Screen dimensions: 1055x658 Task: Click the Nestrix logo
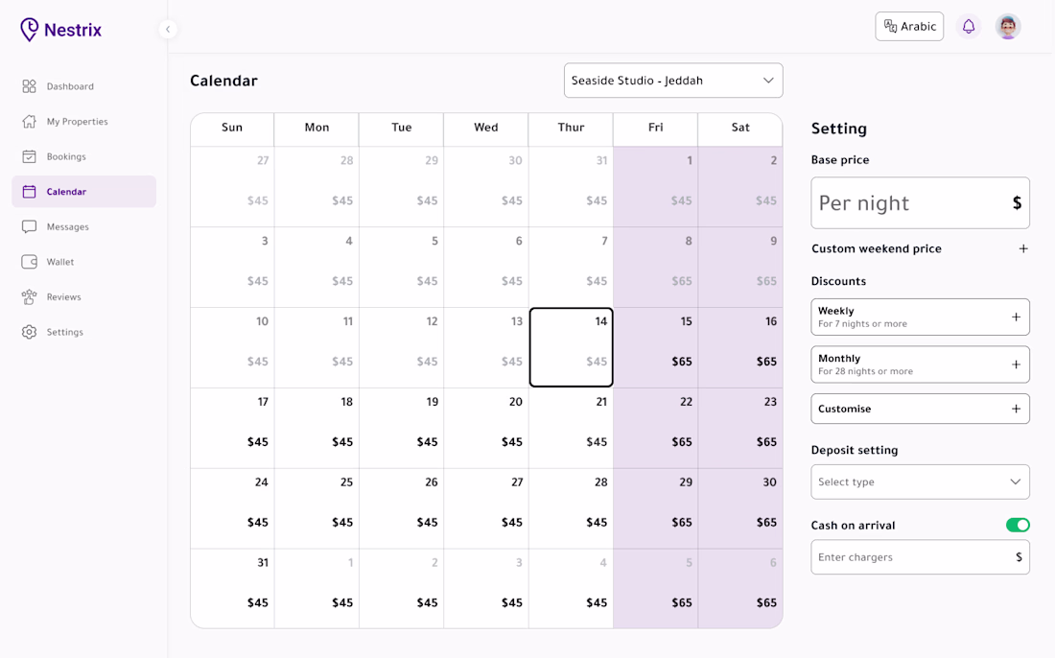click(60, 30)
